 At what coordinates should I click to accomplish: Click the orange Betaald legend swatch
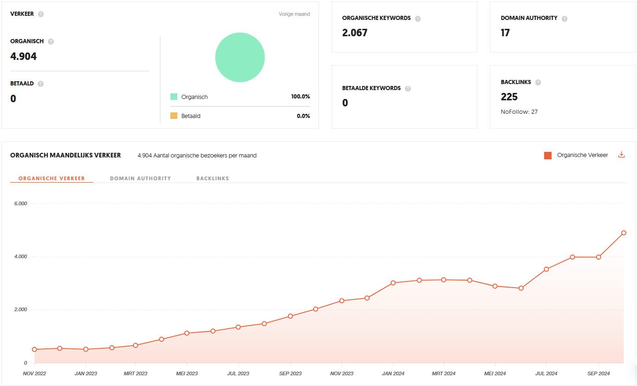[174, 116]
